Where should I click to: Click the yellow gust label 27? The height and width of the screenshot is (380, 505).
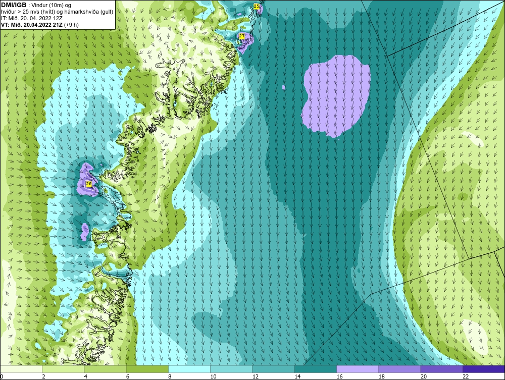click(x=242, y=36)
